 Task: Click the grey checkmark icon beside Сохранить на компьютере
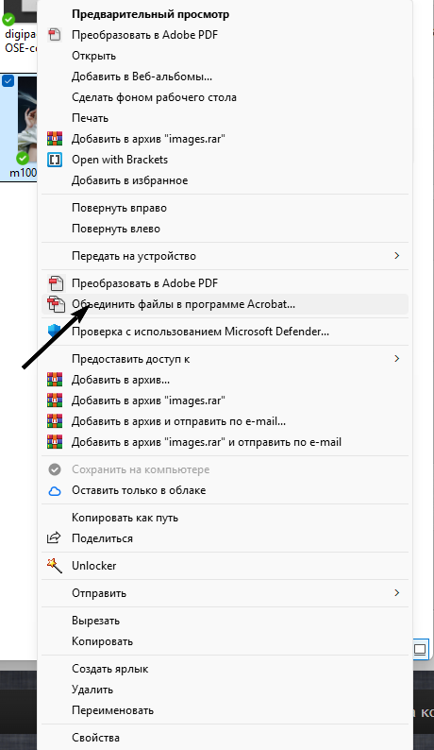pyautogui.click(x=55, y=469)
